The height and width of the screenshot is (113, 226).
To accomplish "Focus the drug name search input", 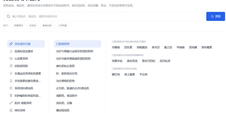I will (x=104, y=16).
